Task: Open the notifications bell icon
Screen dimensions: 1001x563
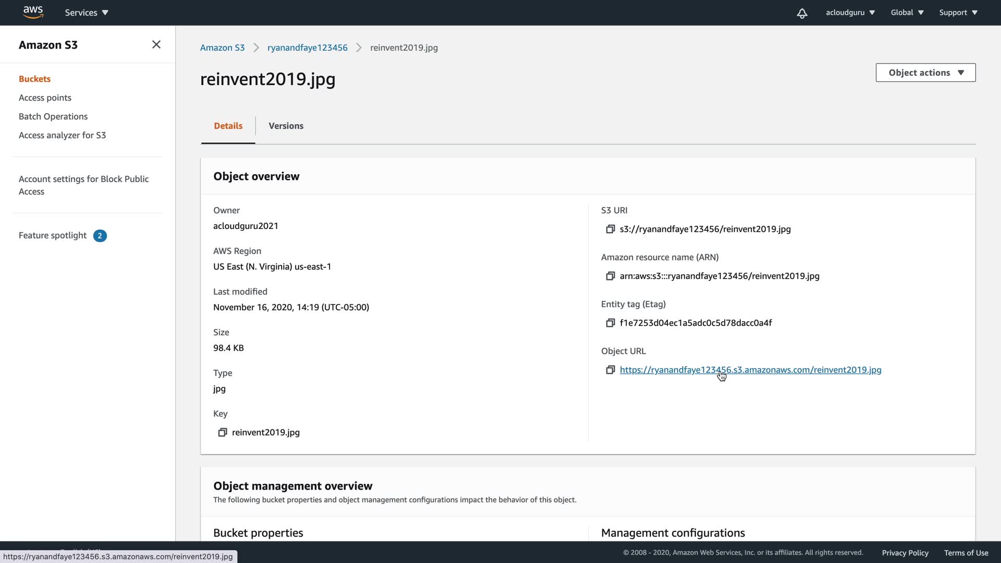Action: 802,13
